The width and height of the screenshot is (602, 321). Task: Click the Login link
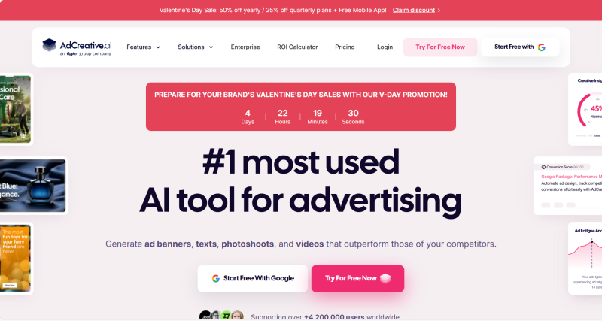click(385, 47)
